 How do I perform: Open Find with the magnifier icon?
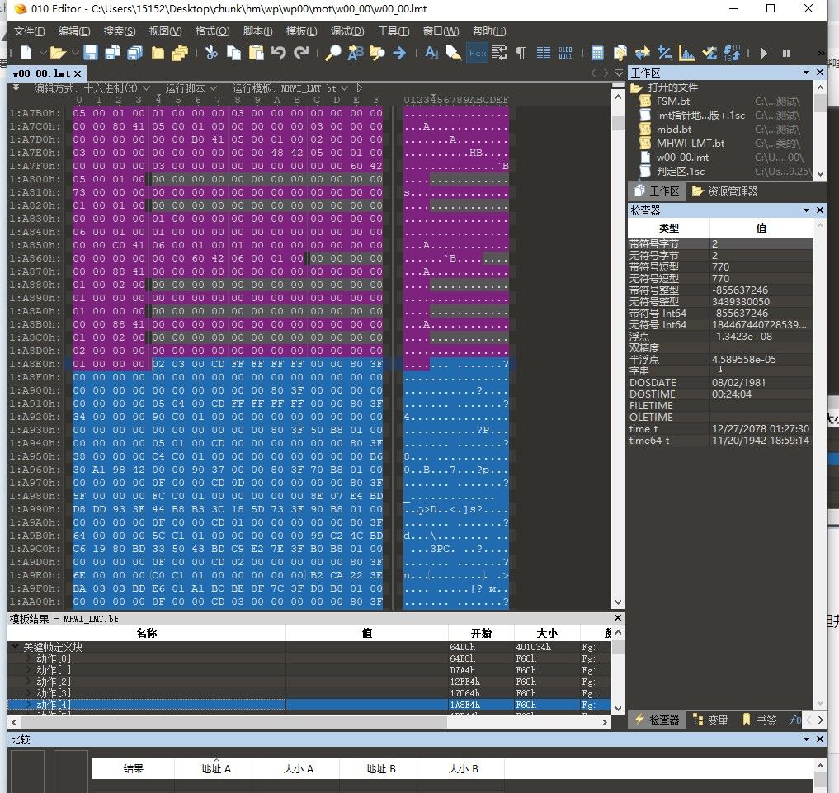tap(332, 53)
